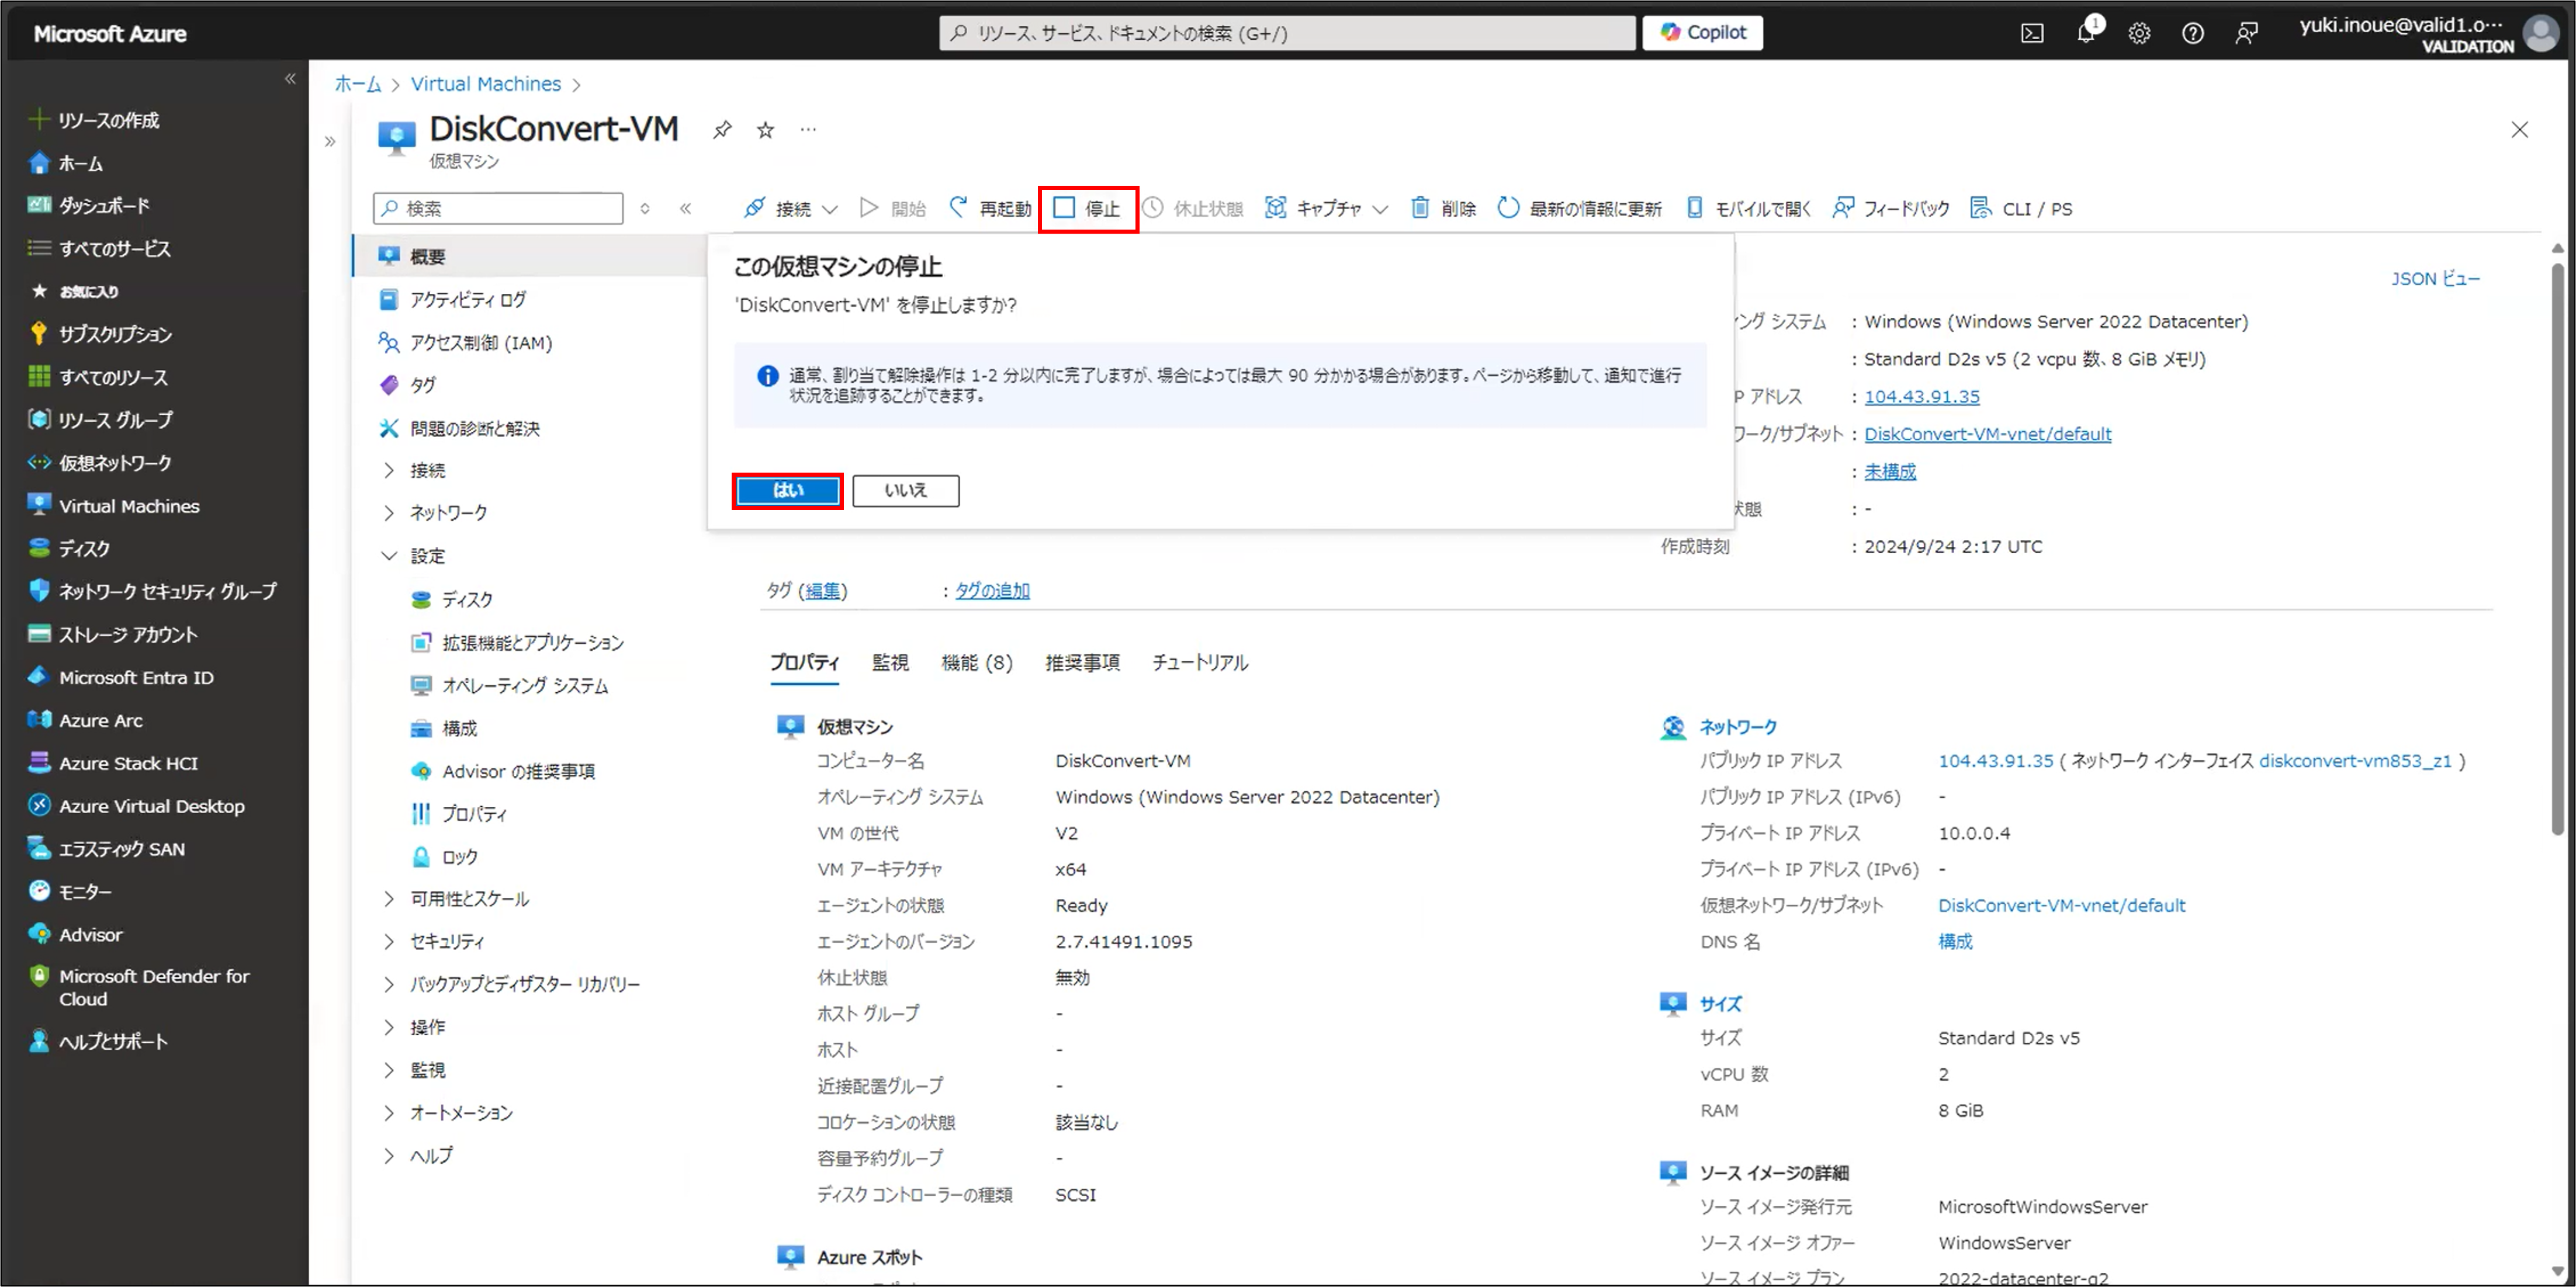
Task: Open the キャプチャ dropdown
Action: pyautogui.click(x=1326, y=208)
